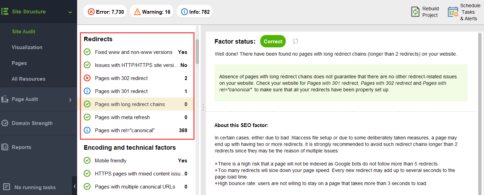The width and height of the screenshot is (484, 195).
Task: Click the refresh icon beside Correct status
Action: [x=295, y=41]
